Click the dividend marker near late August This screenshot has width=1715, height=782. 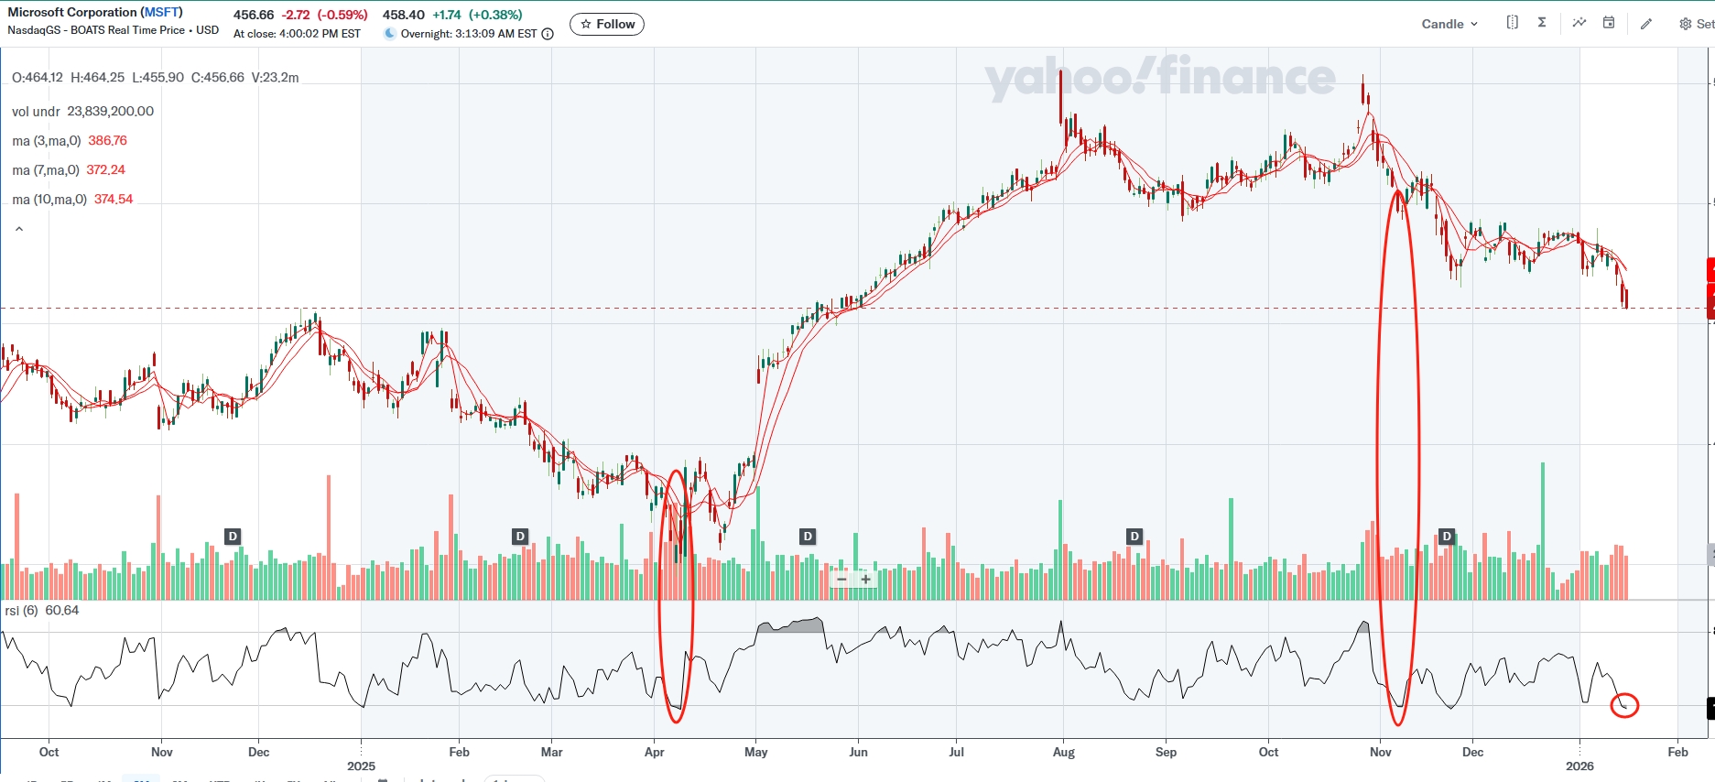tap(1134, 537)
